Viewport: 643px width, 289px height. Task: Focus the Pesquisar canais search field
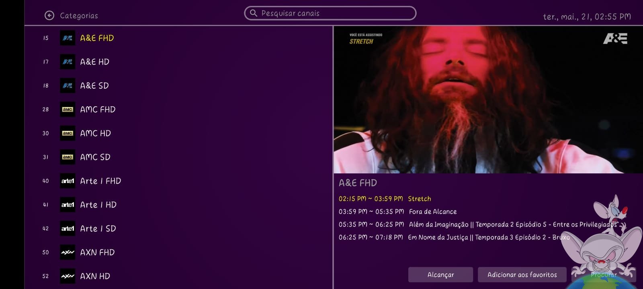[x=330, y=13]
